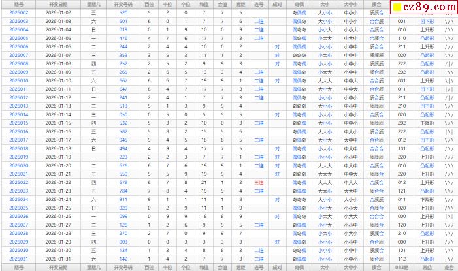Open period link 2026031

click(x=19, y=259)
